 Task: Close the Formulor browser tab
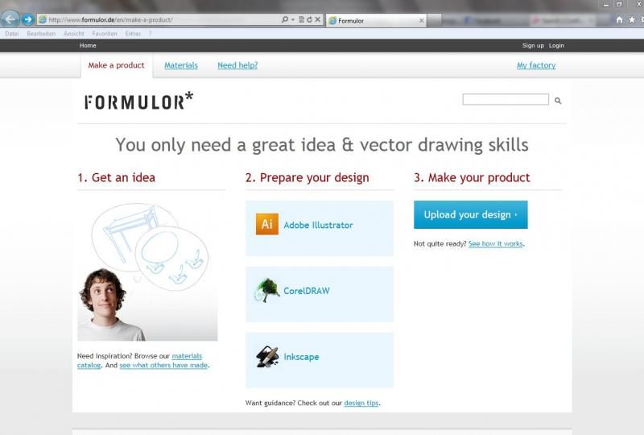421,21
